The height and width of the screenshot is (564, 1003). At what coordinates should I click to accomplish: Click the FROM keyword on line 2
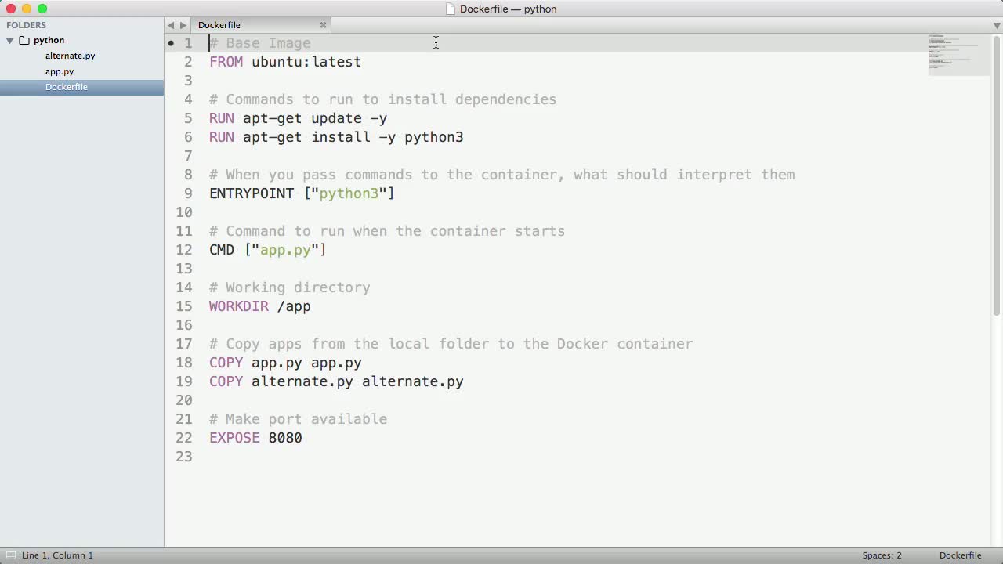tap(226, 62)
